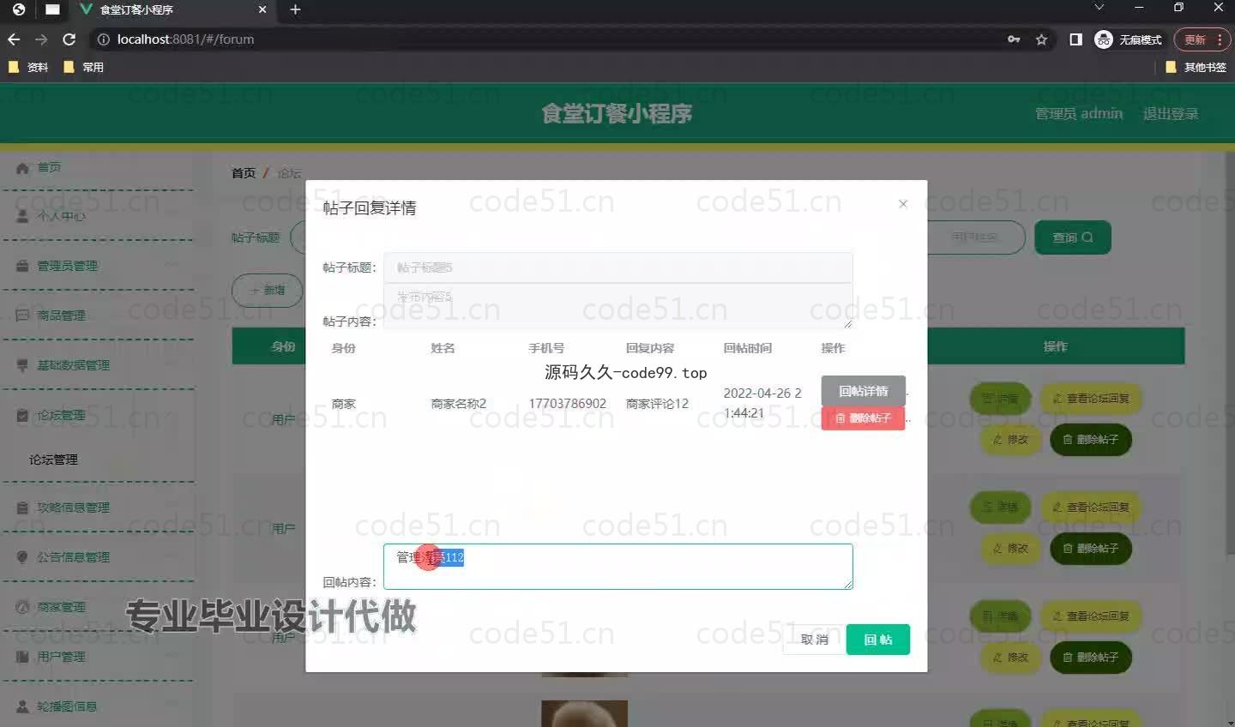Click the 商家评论12 reply content cell

click(x=657, y=404)
